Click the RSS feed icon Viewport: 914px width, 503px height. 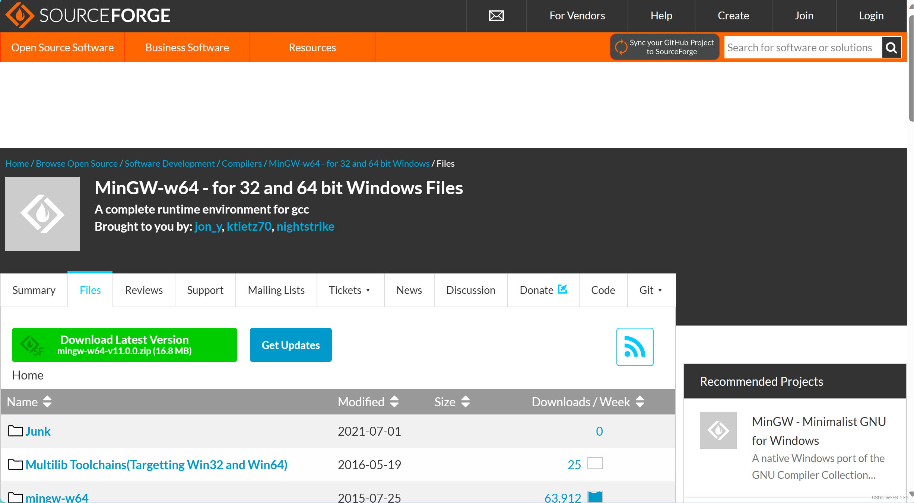(635, 345)
